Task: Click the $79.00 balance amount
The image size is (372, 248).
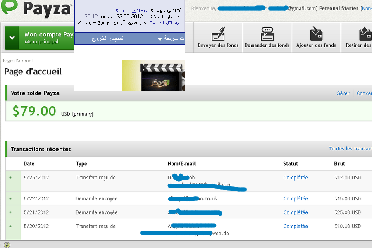Action: (x=34, y=111)
